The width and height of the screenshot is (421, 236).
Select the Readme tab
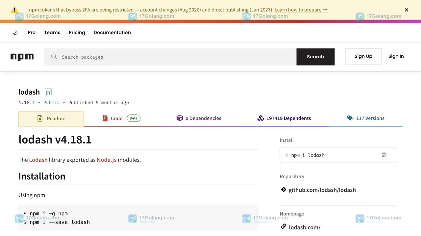51,119
